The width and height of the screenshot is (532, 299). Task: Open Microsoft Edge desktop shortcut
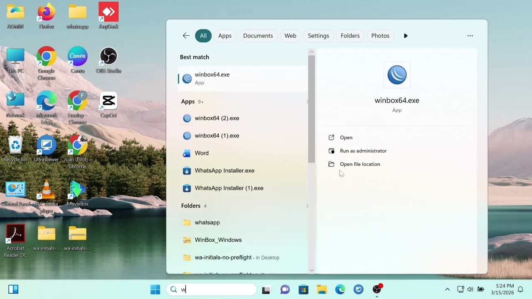point(46,108)
